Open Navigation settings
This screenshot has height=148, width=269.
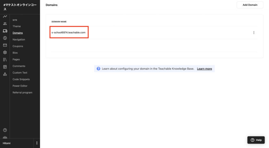(x=19, y=40)
